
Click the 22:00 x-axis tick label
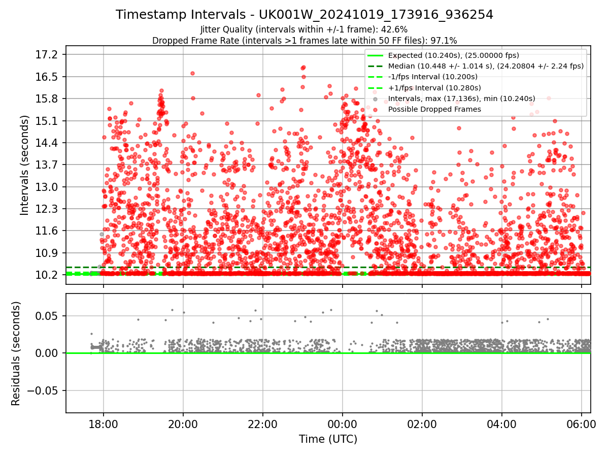263,424
